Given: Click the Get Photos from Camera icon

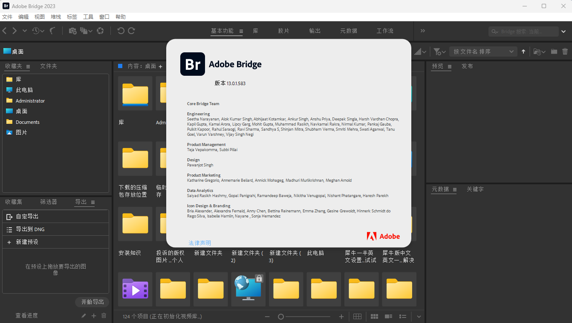Looking at the screenshot, I should [72, 31].
